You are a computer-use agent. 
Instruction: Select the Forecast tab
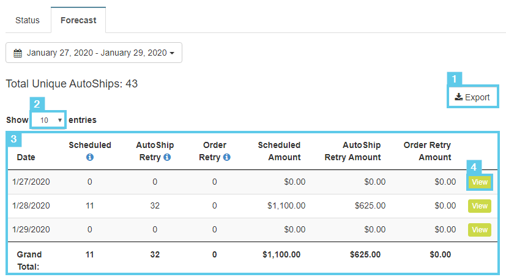tap(78, 20)
